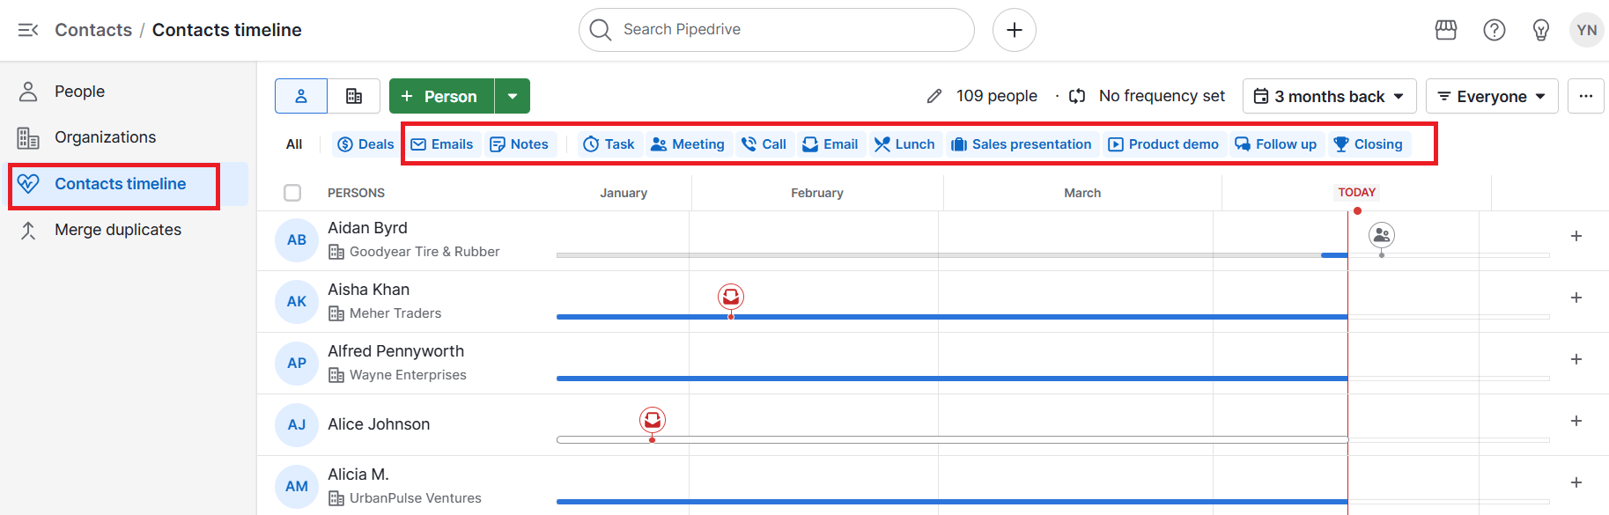The height and width of the screenshot is (515, 1609).
Task: Click the PERSONS column header
Action: [356, 193]
